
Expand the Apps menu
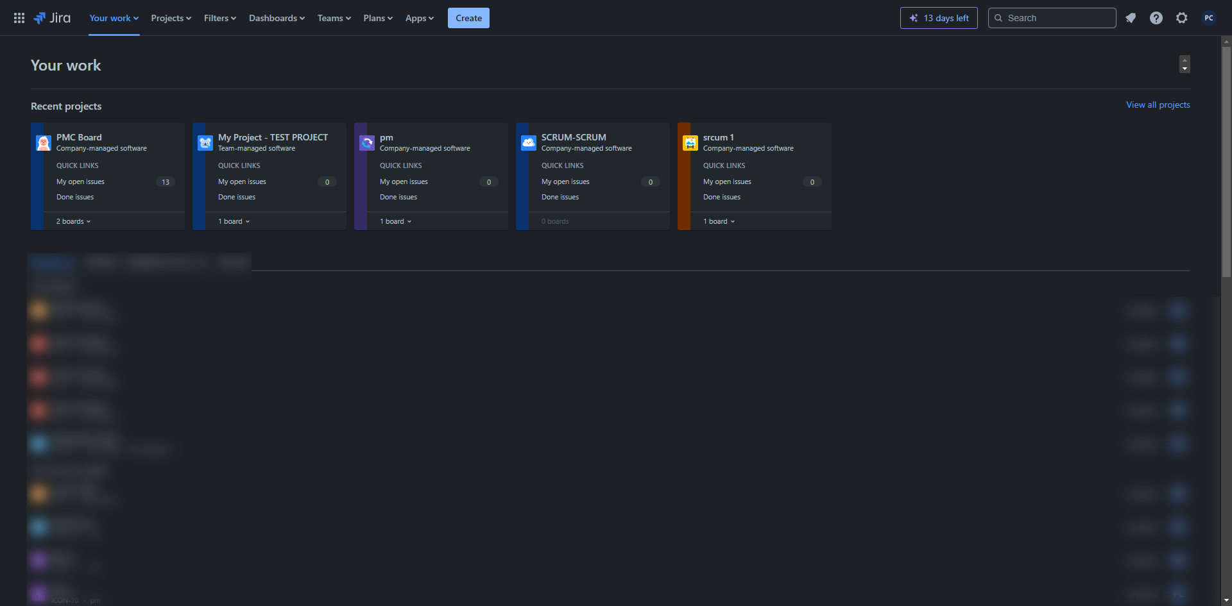click(x=420, y=18)
